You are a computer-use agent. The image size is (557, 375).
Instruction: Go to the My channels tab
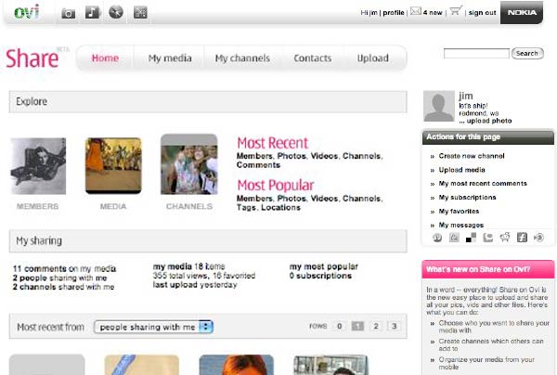tap(242, 58)
